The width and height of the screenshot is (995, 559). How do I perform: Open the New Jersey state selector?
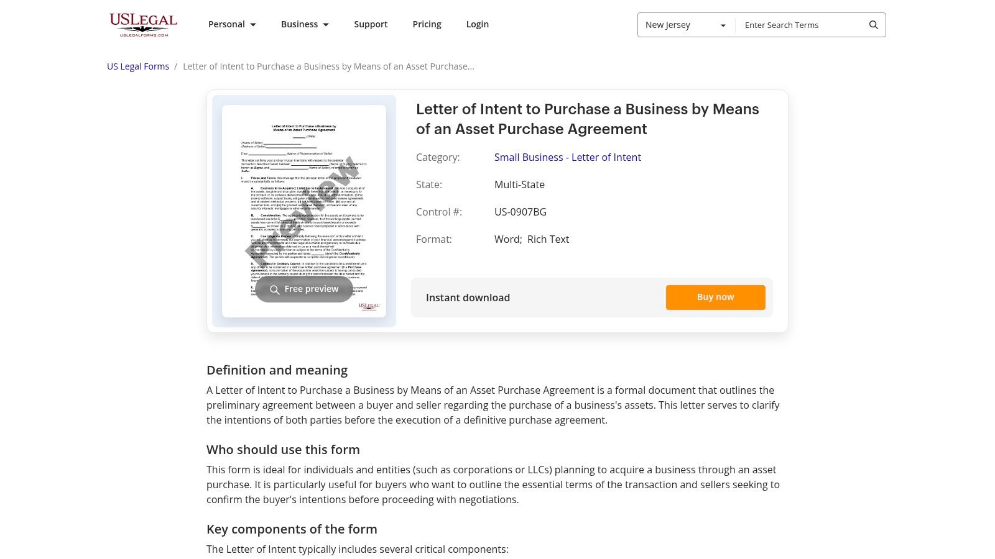685,25
